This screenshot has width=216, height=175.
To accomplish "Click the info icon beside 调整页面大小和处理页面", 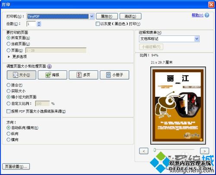I will tap(49, 67).
